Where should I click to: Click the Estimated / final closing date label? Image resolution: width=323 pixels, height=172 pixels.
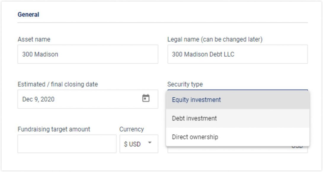tap(58, 84)
